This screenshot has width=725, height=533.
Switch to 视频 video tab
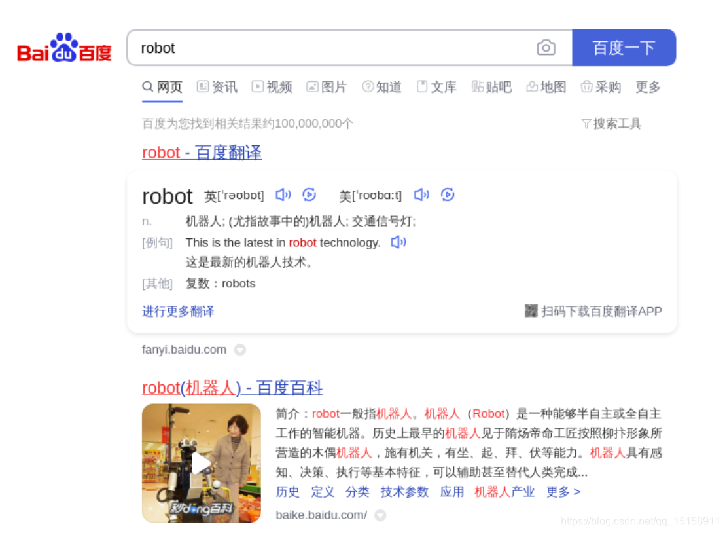[272, 87]
